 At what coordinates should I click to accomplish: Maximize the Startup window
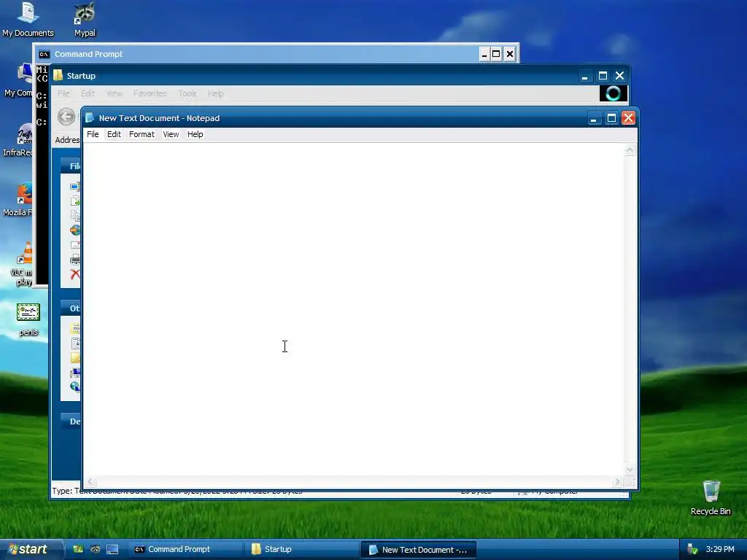(x=603, y=76)
